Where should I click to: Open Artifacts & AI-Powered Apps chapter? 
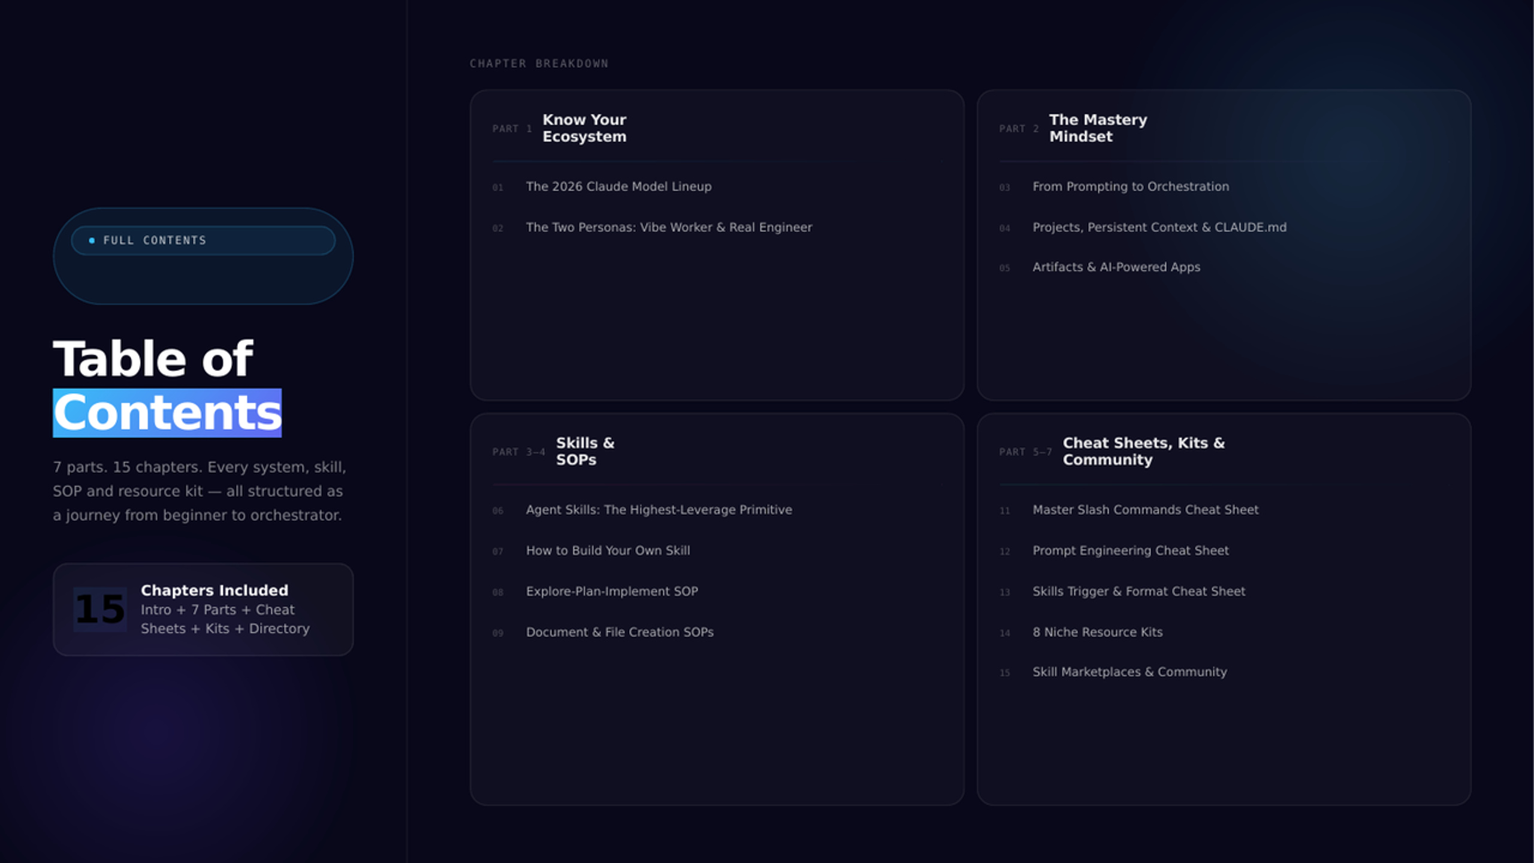point(1116,267)
